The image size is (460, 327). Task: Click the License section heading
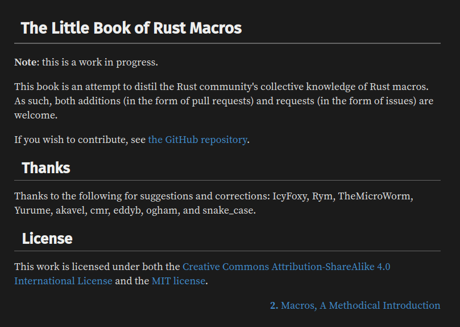pyautogui.click(x=47, y=239)
